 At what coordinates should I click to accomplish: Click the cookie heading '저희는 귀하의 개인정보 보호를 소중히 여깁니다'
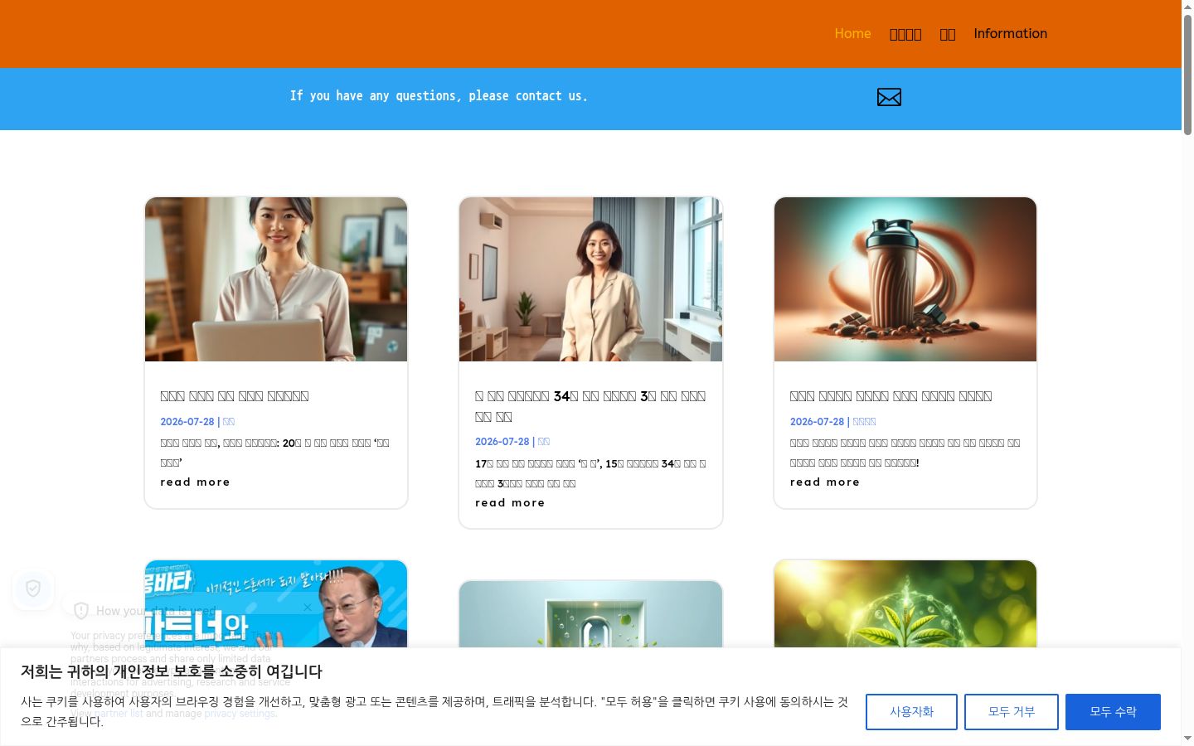pos(172,672)
